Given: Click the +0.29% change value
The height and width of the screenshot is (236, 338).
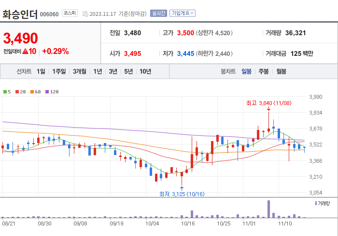Looking at the screenshot, I should (x=56, y=51).
